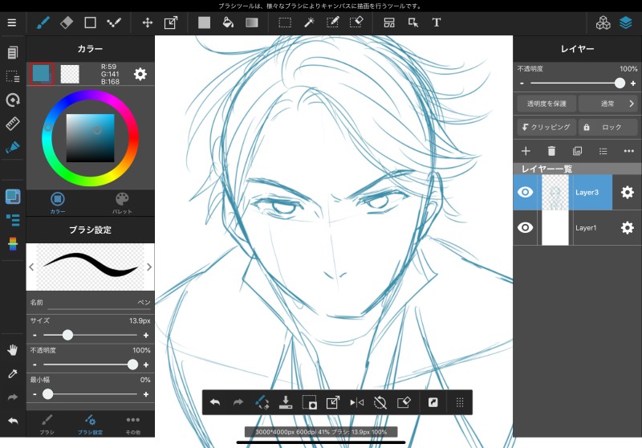642x448 pixels.
Task: Click the rotate canvas icon in sidebar
Action: (13, 100)
